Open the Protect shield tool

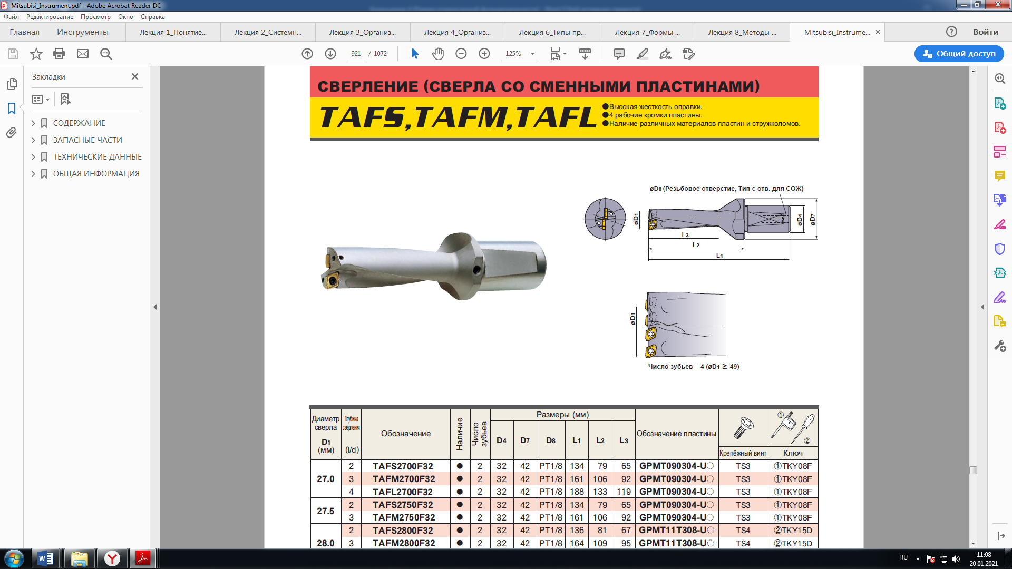(x=1000, y=249)
